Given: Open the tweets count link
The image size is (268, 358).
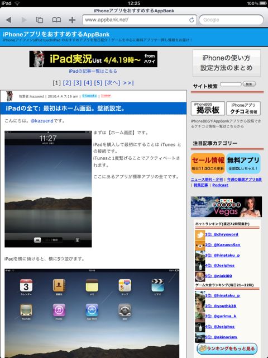Looking at the screenshot, I should (89, 96).
